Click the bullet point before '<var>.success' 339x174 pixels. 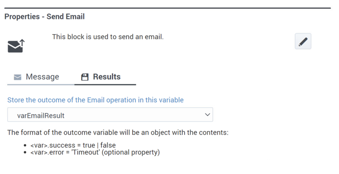[25, 145]
